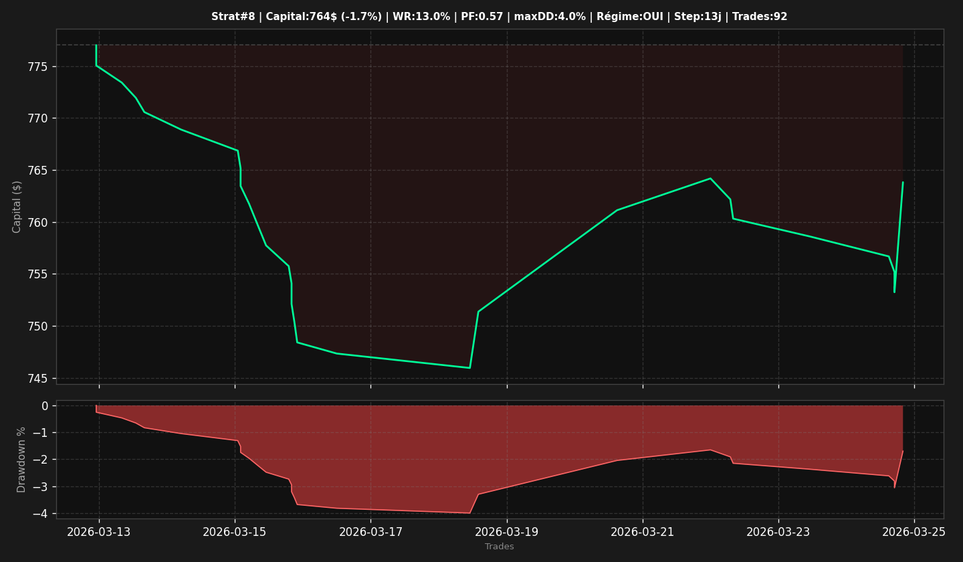Click the 2026-03-23 date label

tap(778, 532)
